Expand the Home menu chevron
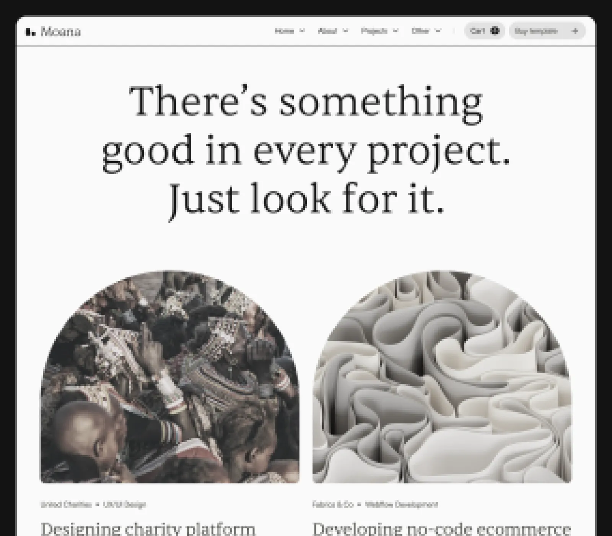This screenshot has height=536, width=612. pos(302,31)
